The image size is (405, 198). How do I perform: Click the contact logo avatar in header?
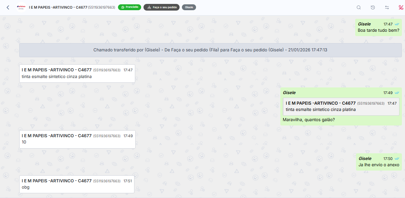tap(21, 7)
